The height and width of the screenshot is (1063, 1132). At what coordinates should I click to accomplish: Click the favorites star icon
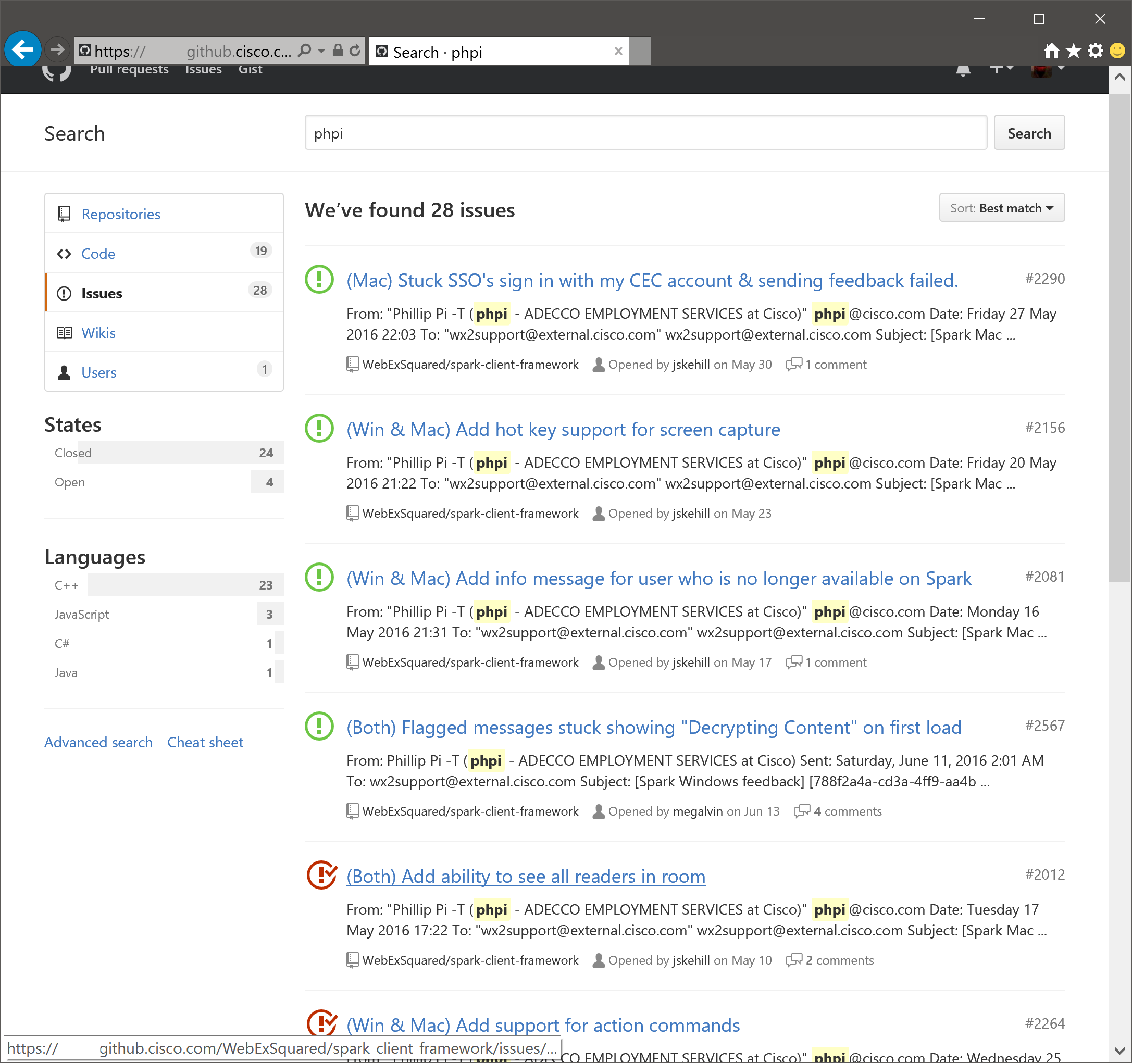click(1073, 51)
